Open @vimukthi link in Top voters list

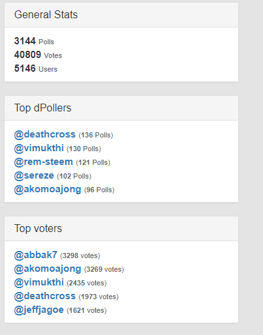click(39, 282)
